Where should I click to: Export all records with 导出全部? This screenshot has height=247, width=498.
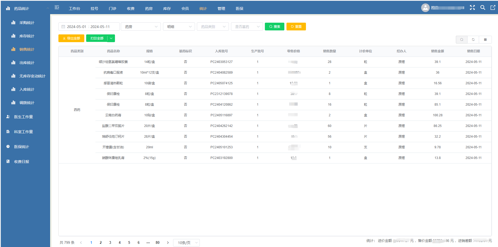(x=71, y=38)
